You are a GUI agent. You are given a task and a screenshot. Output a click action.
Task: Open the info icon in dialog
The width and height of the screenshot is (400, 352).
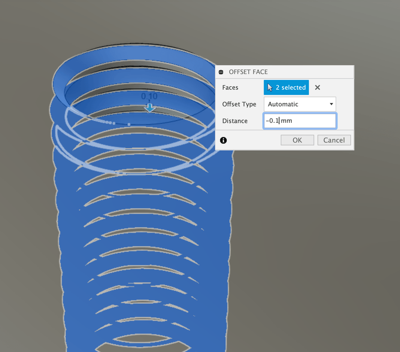(x=224, y=140)
